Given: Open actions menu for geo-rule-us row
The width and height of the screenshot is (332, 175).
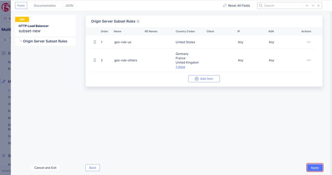Looking at the screenshot, I should pos(309,42).
